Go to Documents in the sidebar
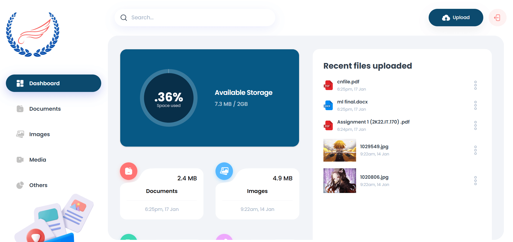 [45, 109]
